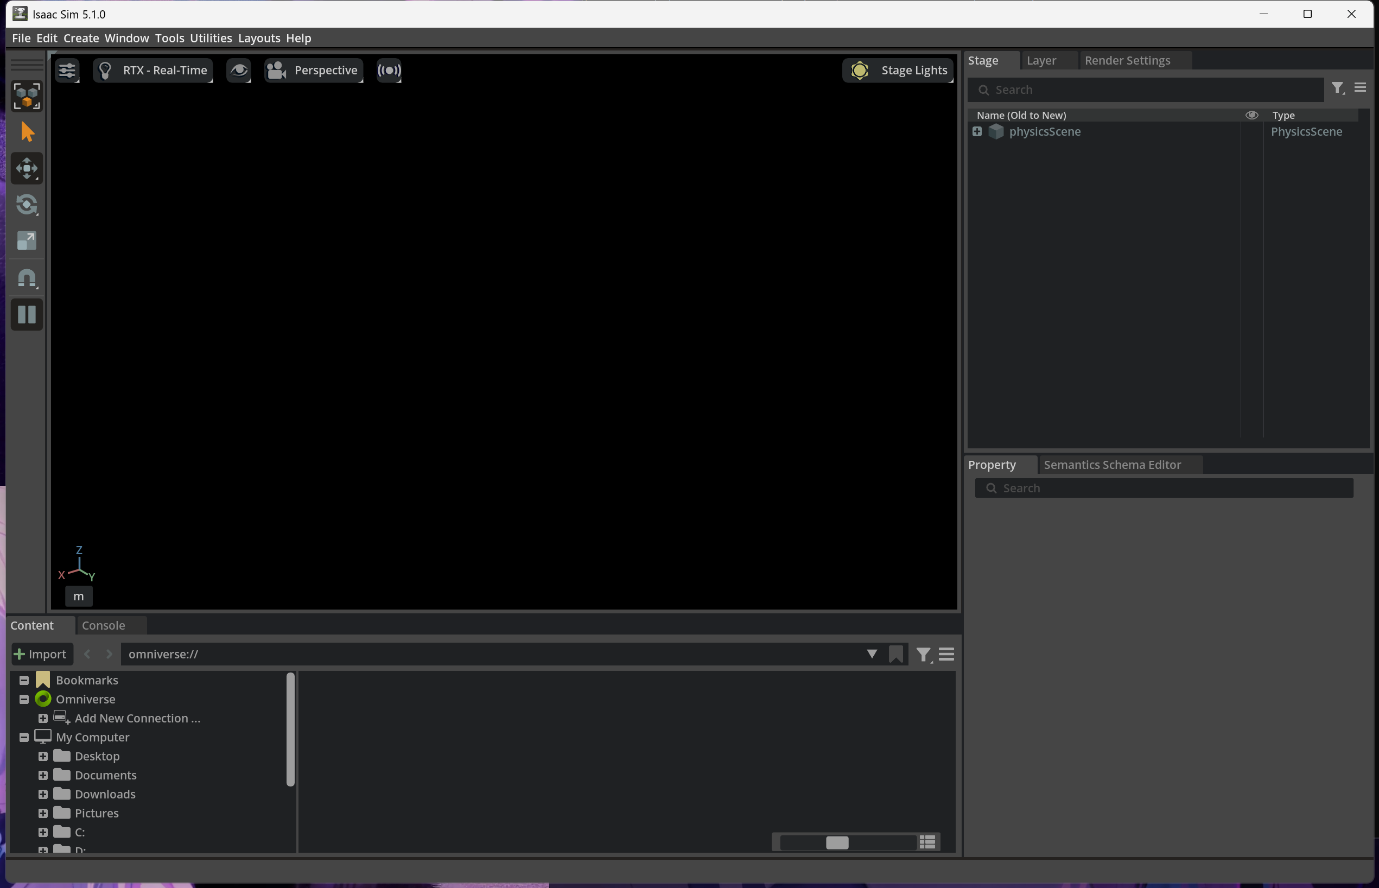The image size is (1379, 888).
Task: Activate the Move gizmo tool
Action: (27, 168)
